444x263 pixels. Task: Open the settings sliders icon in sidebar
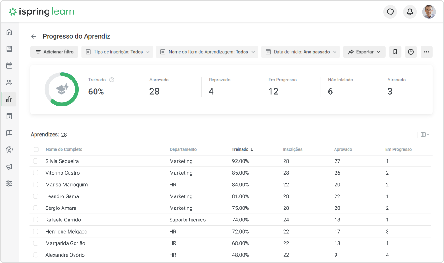point(9,183)
